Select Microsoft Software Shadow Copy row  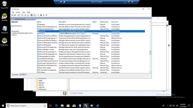pyautogui.click(x=91, y=40)
